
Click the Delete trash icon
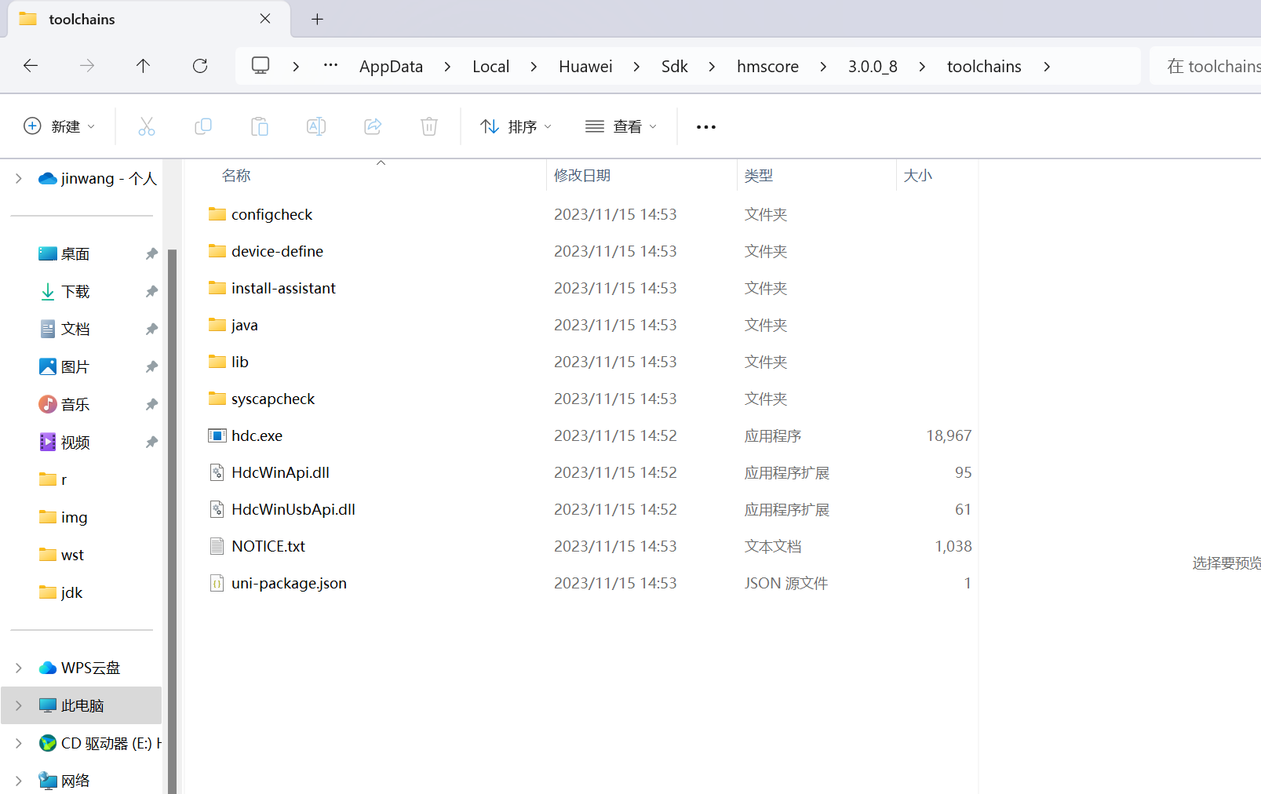(x=429, y=126)
